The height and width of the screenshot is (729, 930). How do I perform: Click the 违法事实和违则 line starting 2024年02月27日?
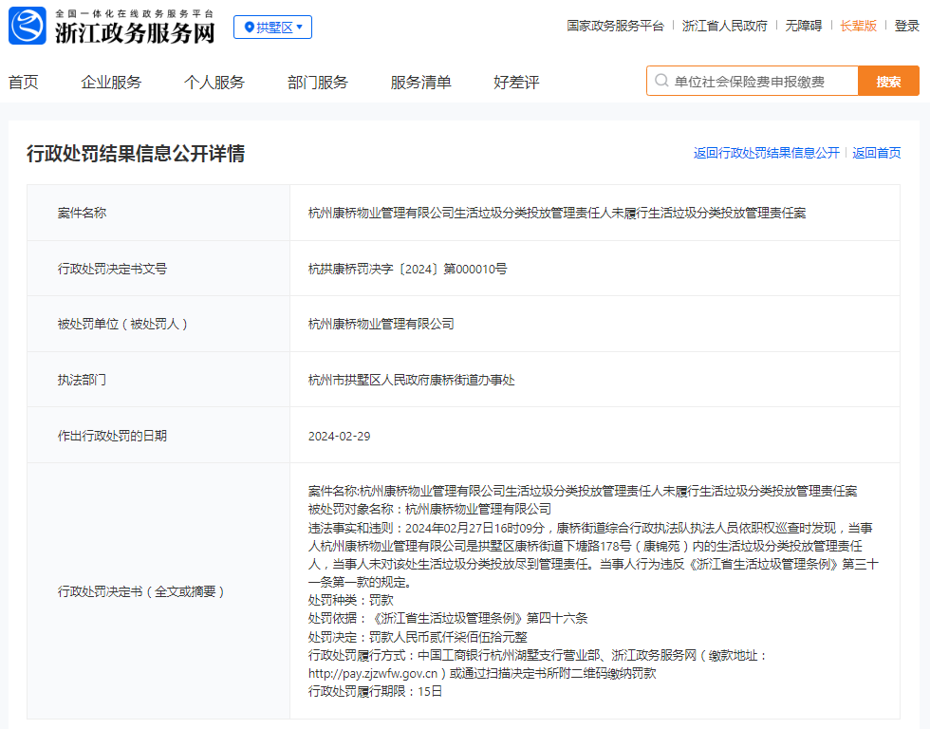(590, 528)
